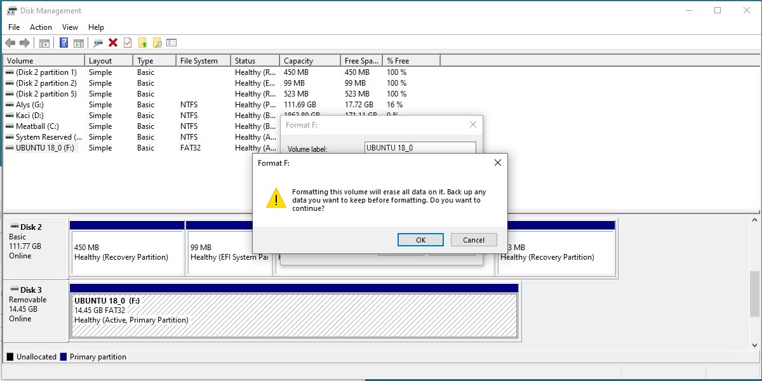Sort list by Capacity column header
The height and width of the screenshot is (381, 762).
(310, 61)
